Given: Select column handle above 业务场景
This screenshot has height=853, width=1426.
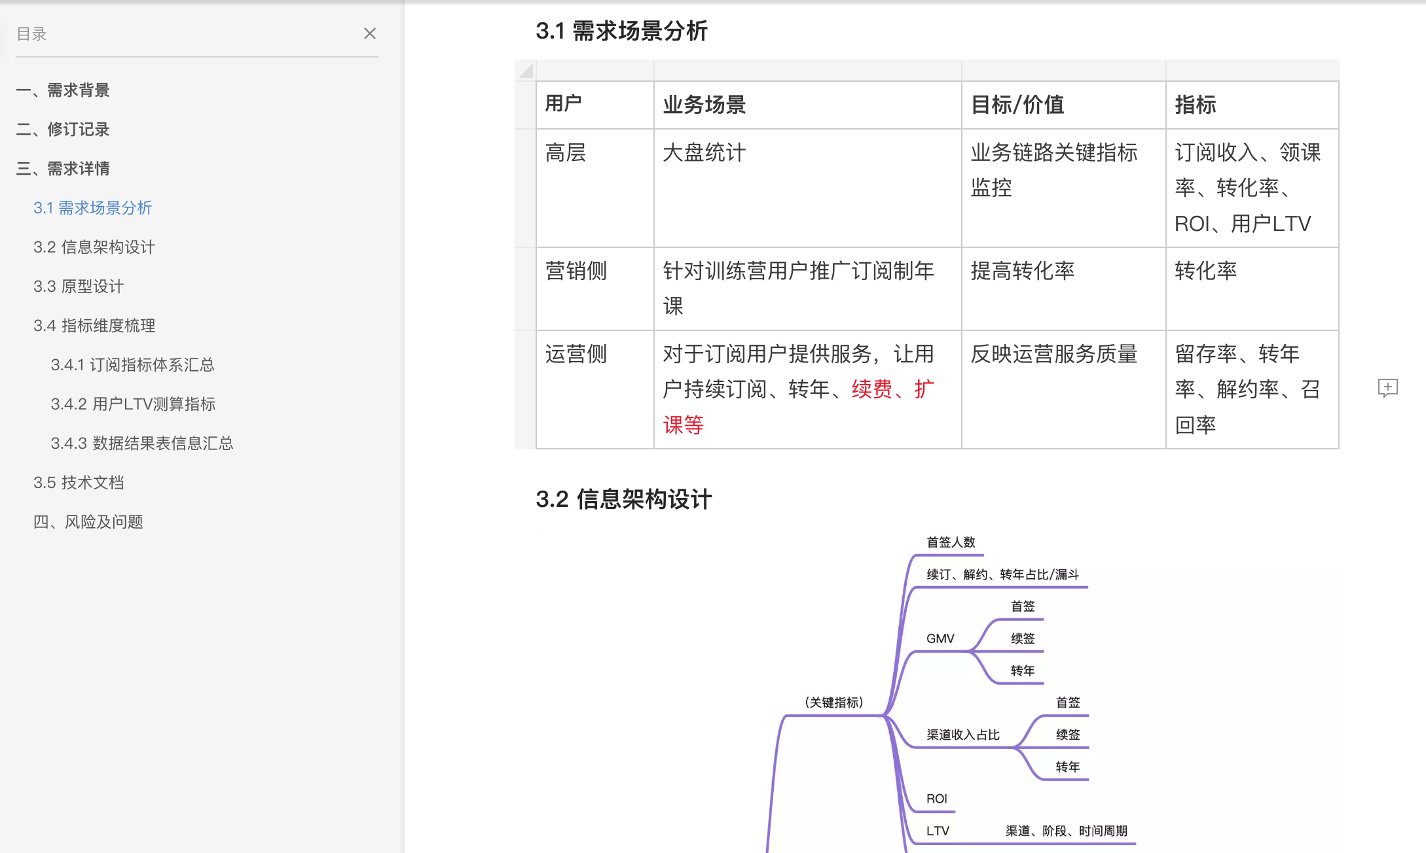Looking at the screenshot, I should pos(808,70).
